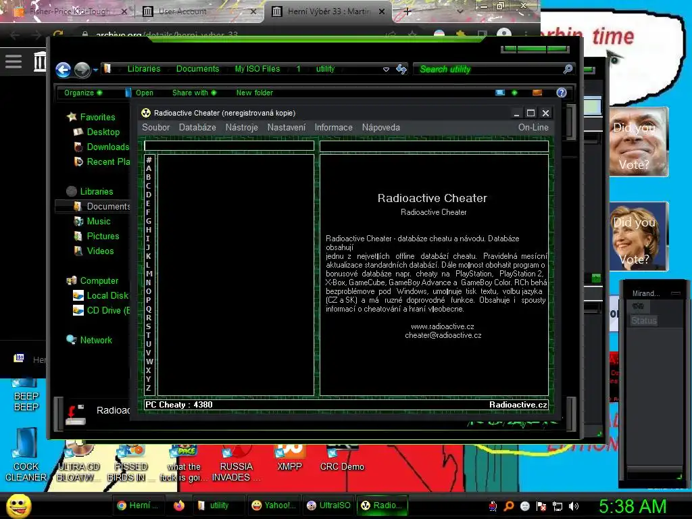The width and height of the screenshot is (692, 519).
Task: Switch to Yahoo! taskbar button
Action: 273,505
